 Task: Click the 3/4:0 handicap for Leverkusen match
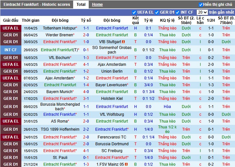pyautogui.click(x=148, y=85)
